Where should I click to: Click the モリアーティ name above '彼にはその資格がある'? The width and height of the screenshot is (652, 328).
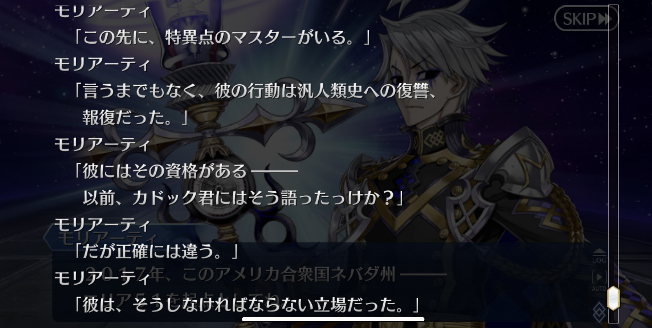point(102,144)
